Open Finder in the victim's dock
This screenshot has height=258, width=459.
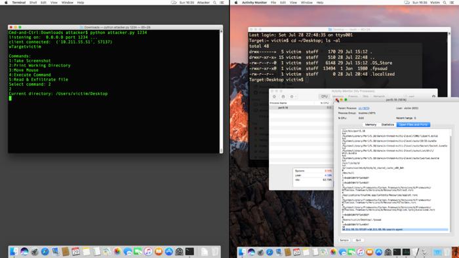[x=242, y=252]
